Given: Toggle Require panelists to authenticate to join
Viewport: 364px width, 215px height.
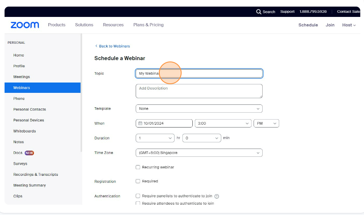Looking at the screenshot, I should coord(138,196).
